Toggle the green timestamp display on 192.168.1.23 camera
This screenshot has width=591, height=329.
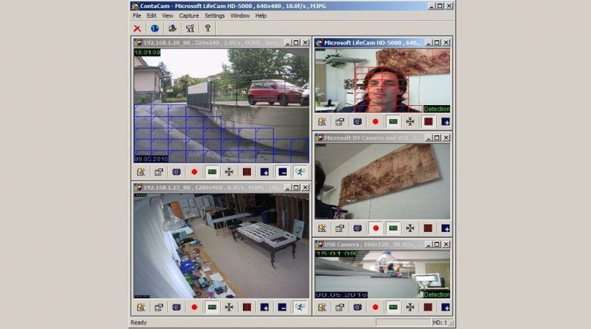pos(212,307)
